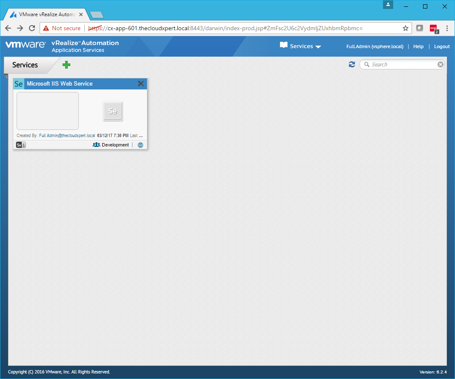Click the globe icon on service card
The image size is (455, 379).
141,145
